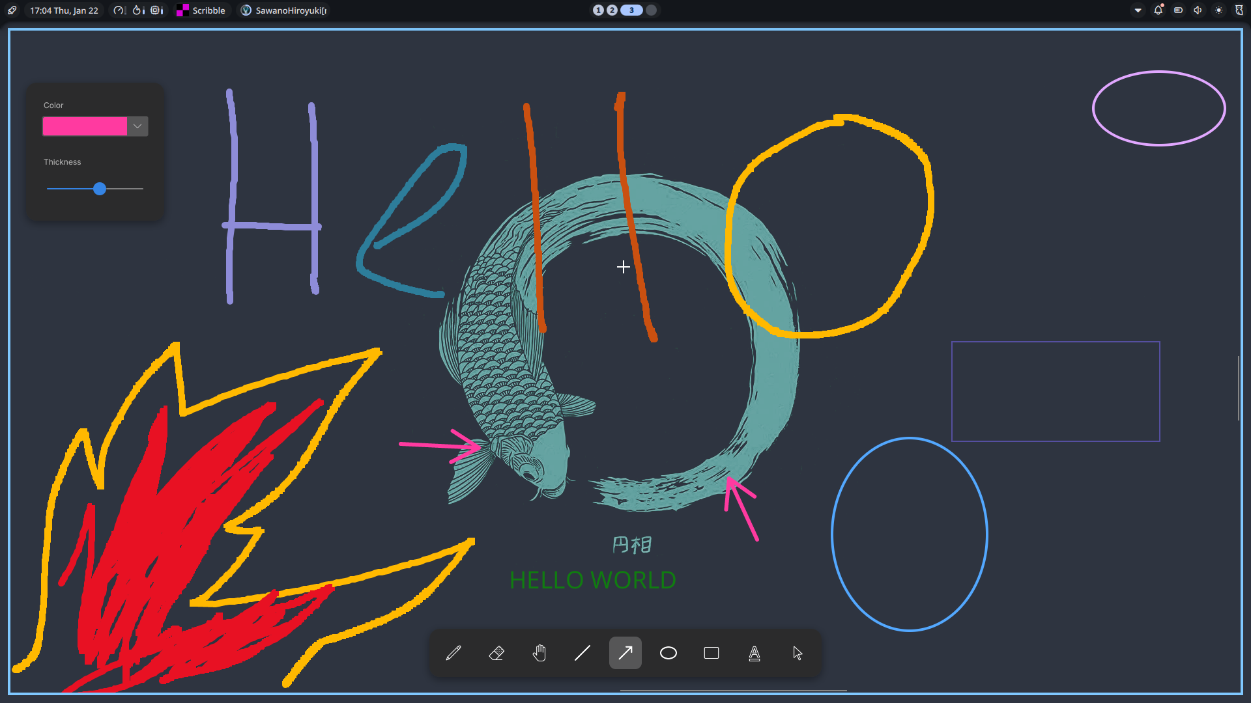Select the Text tool
The image size is (1251, 703).
[x=755, y=653]
